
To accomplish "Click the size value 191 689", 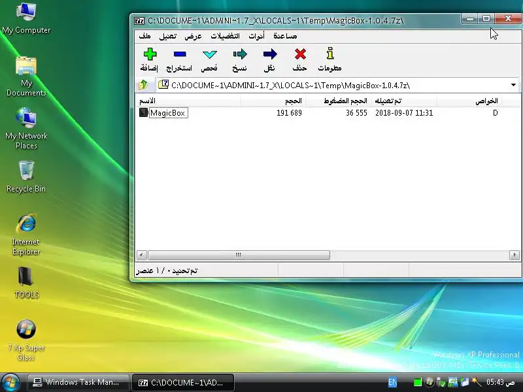I will coord(289,112).
